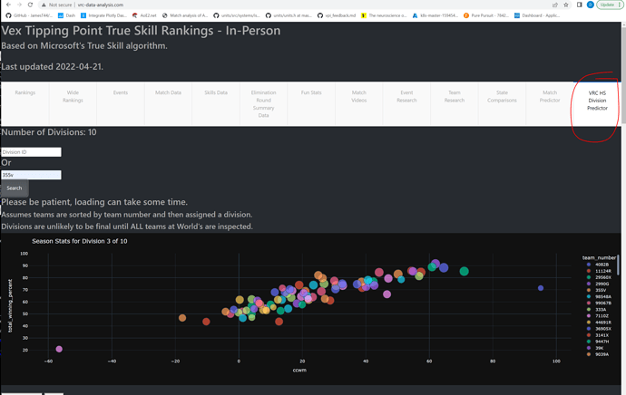The height and width of the screenshot is (395, 626).
Task: Click the Not secure warning icon
Action: pos(44,5)
